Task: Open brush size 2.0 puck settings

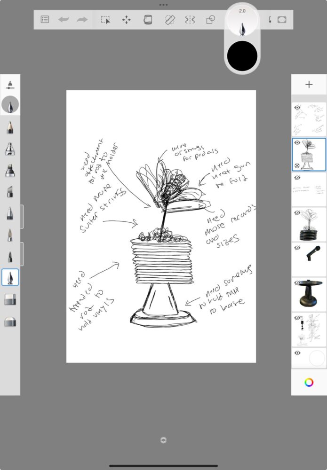Action: pos(242,22)
